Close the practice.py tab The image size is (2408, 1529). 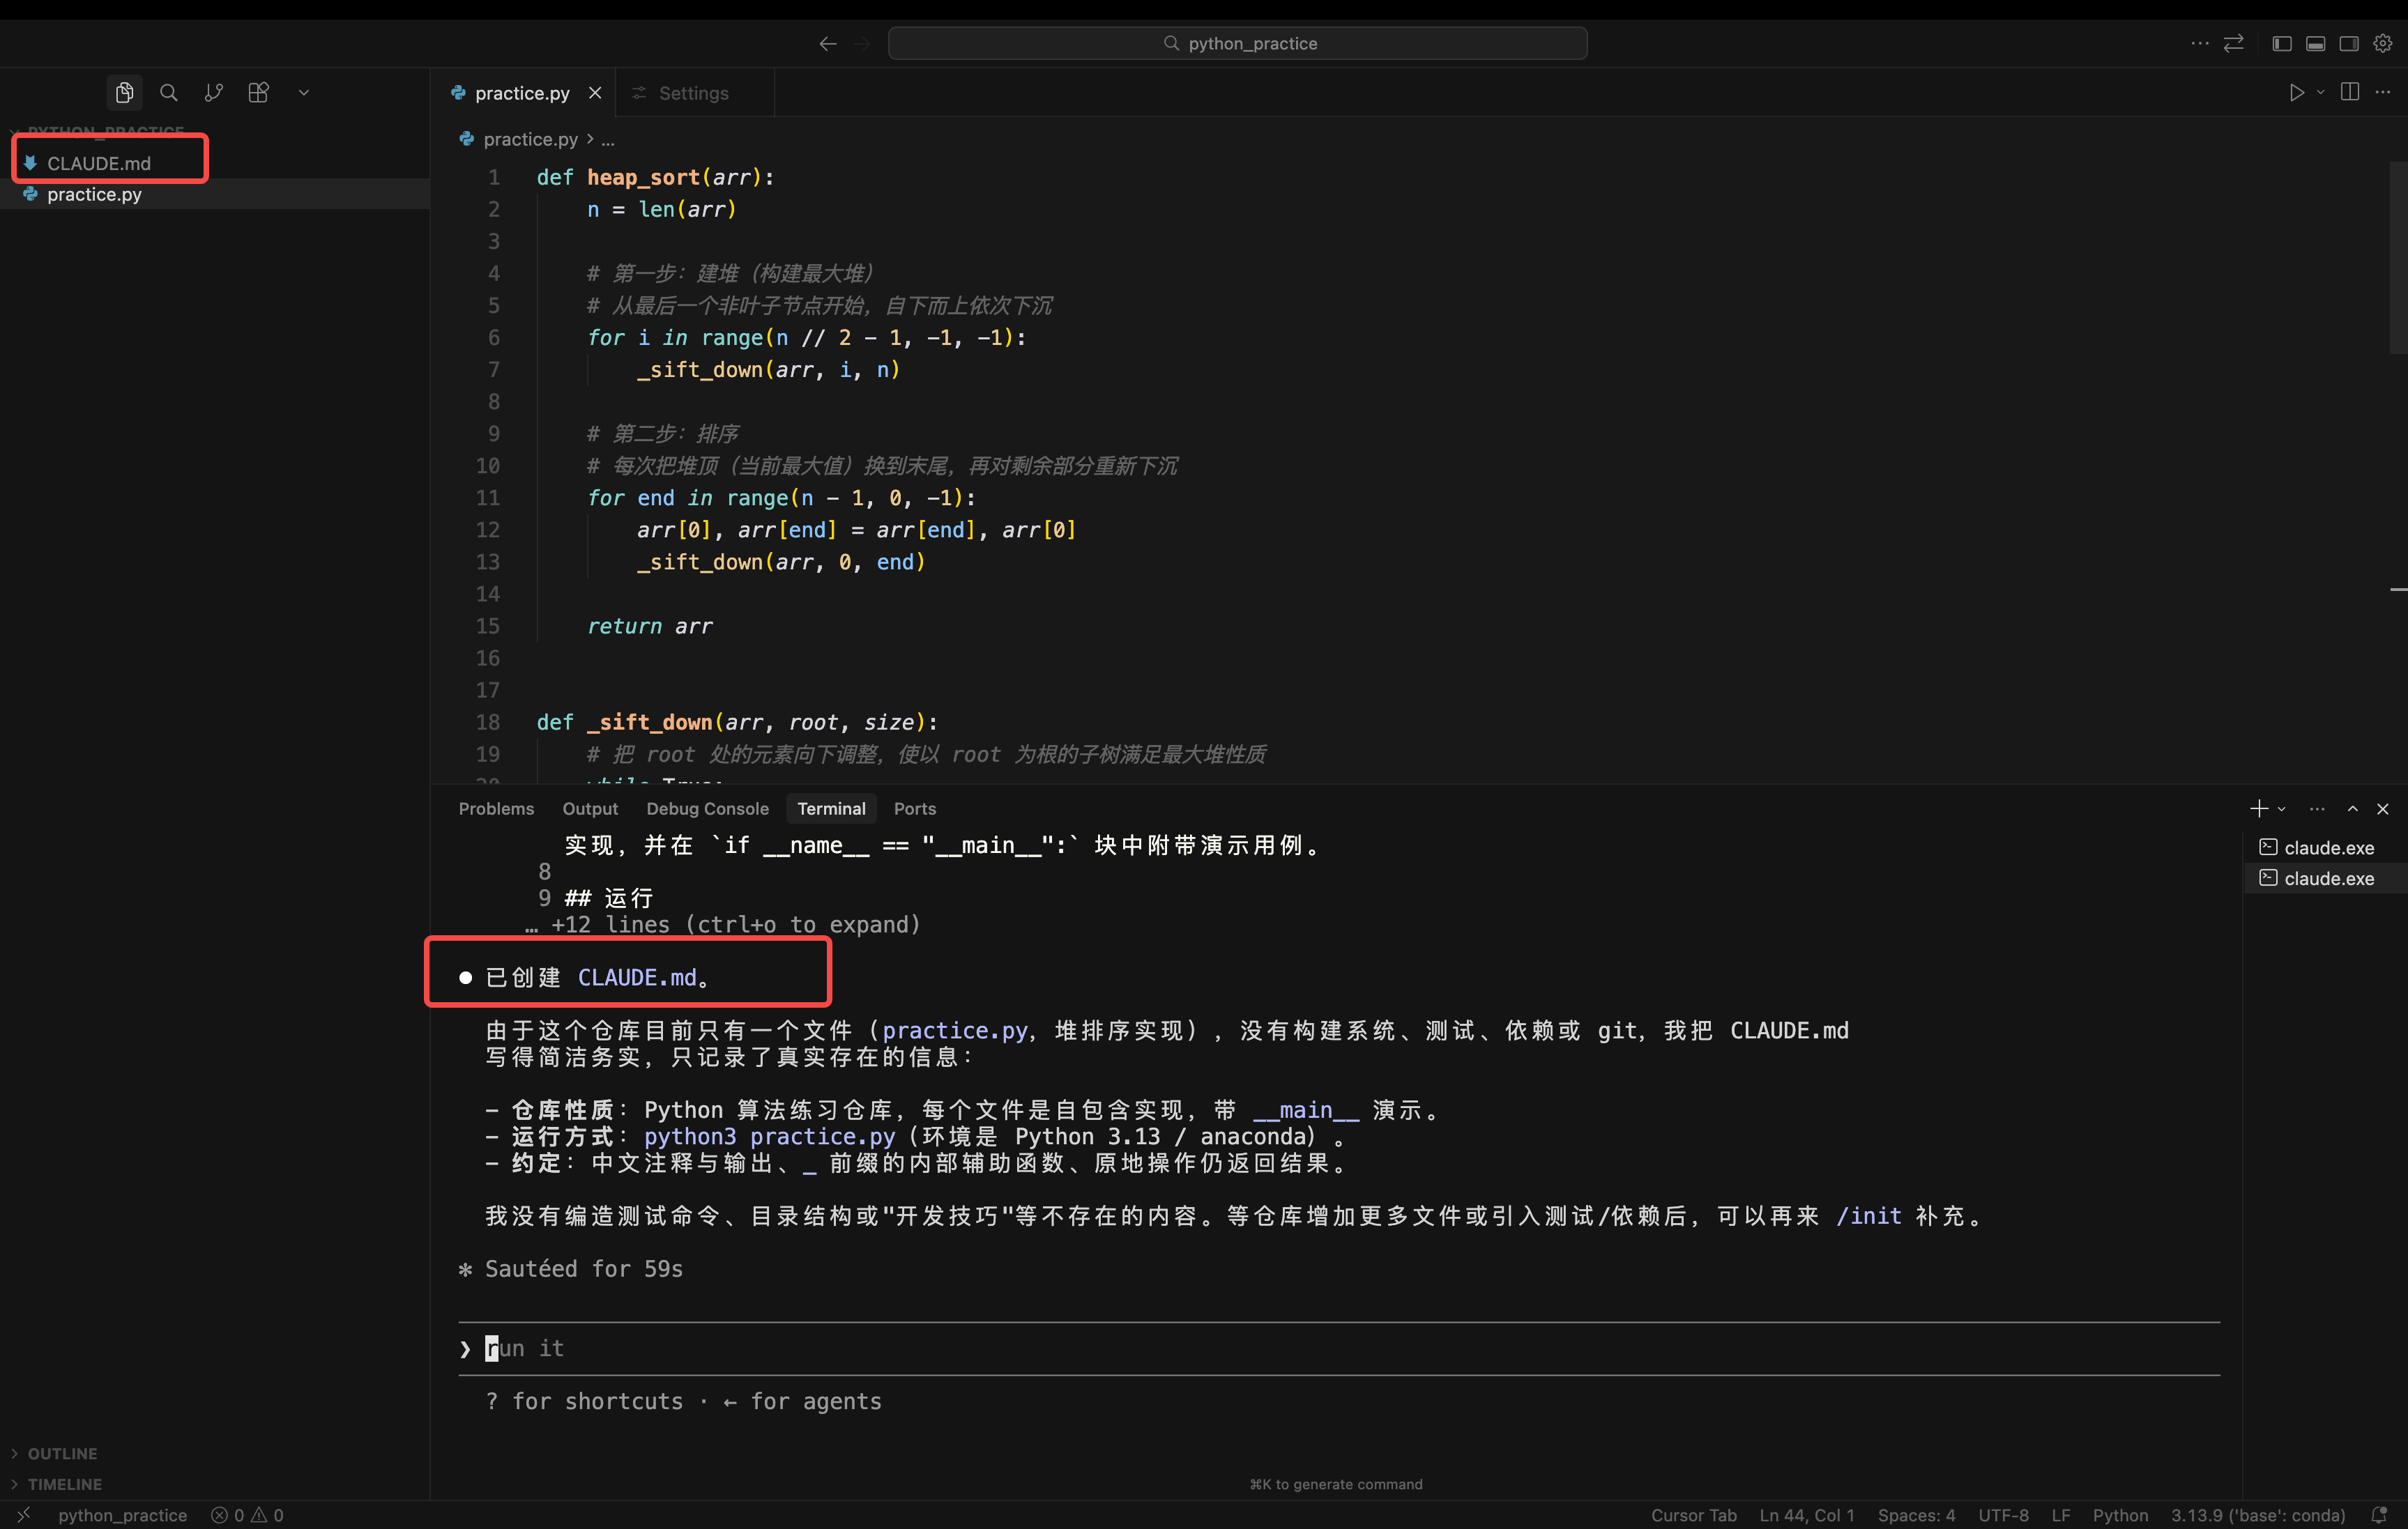tap(595, 93)
